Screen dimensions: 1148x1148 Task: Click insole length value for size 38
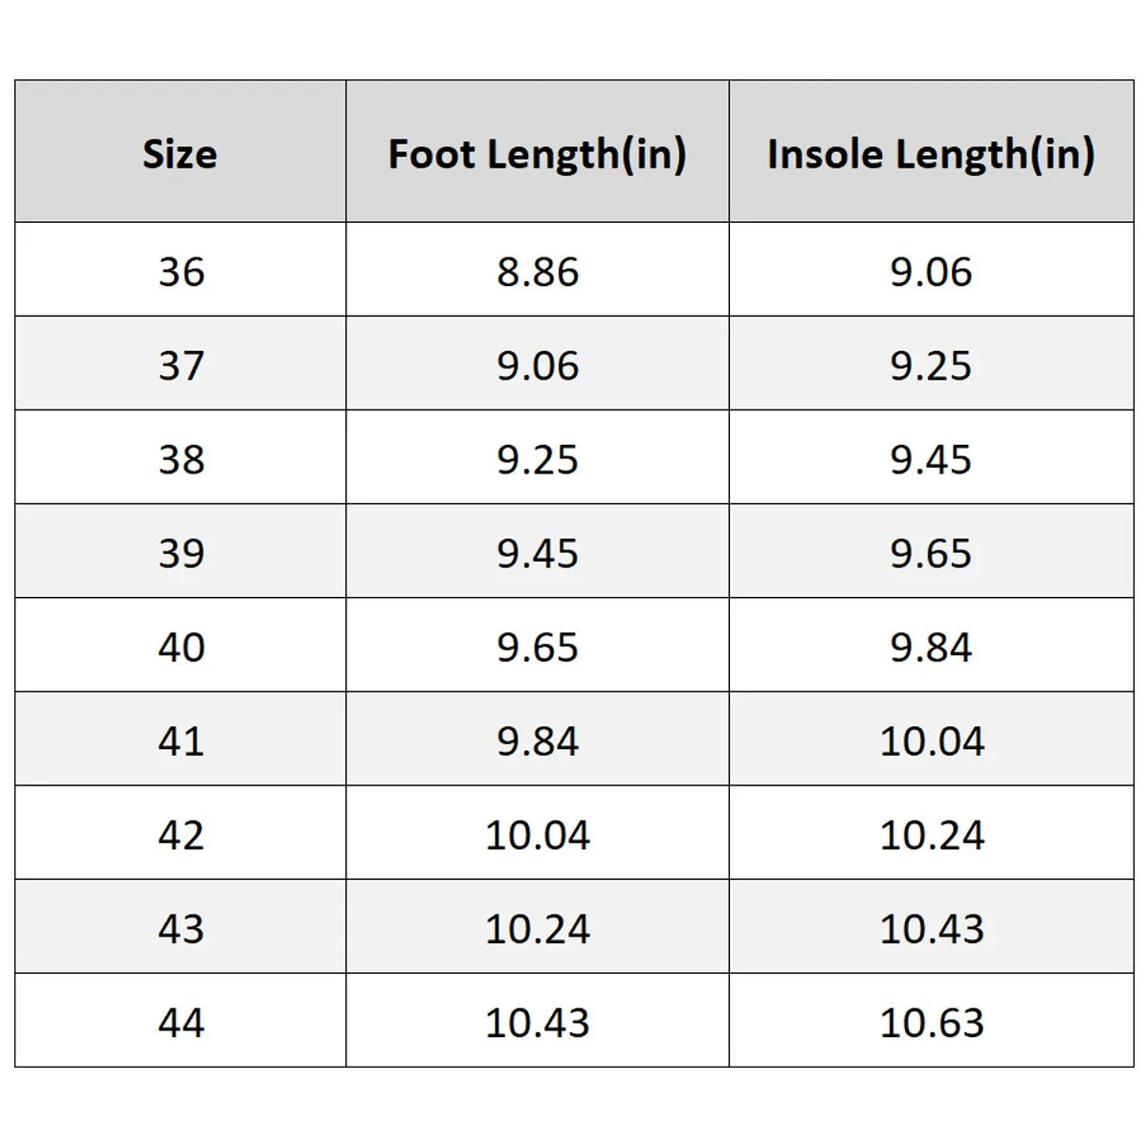tap(931, 458)
